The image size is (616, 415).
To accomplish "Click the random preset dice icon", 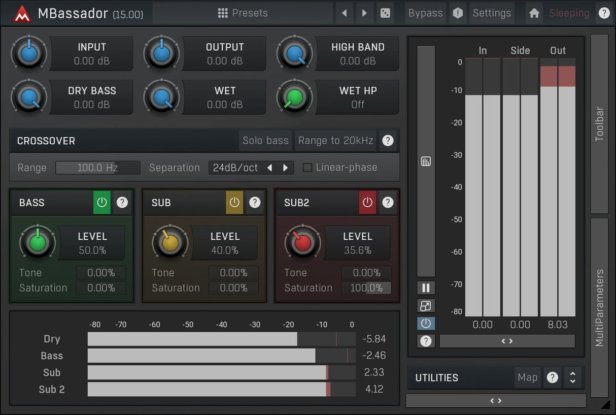I will pos(385,13).
